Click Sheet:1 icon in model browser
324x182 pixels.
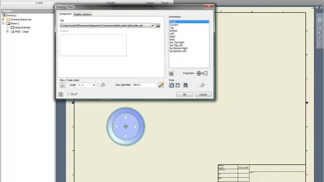[8, 24]
